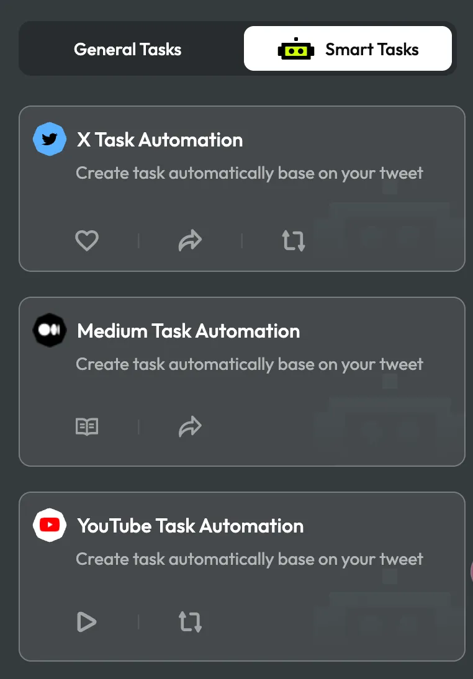Screen dimensions: 473x679
Task: Select the Smart Tasks tab label
Action: click(x=372, y=50)
